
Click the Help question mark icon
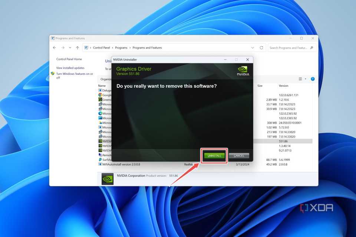(313, 79)
